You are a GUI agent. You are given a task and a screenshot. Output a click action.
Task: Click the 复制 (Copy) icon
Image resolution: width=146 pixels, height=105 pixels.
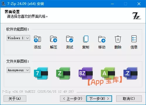[86, 39]
